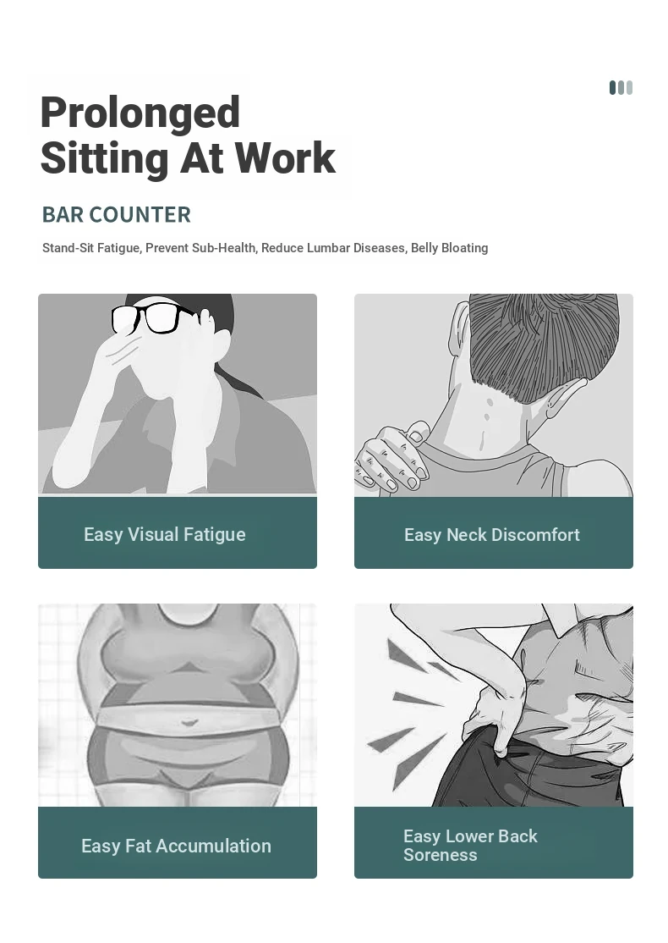Screen dimensions: 668x943
Task: Click the Easy Fat Accumulation label
Action: 176,846
